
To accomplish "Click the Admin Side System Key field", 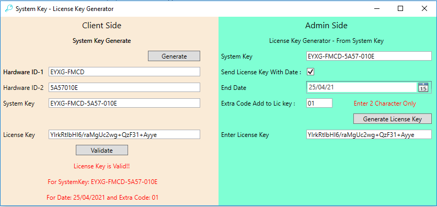I will point(369,56).
